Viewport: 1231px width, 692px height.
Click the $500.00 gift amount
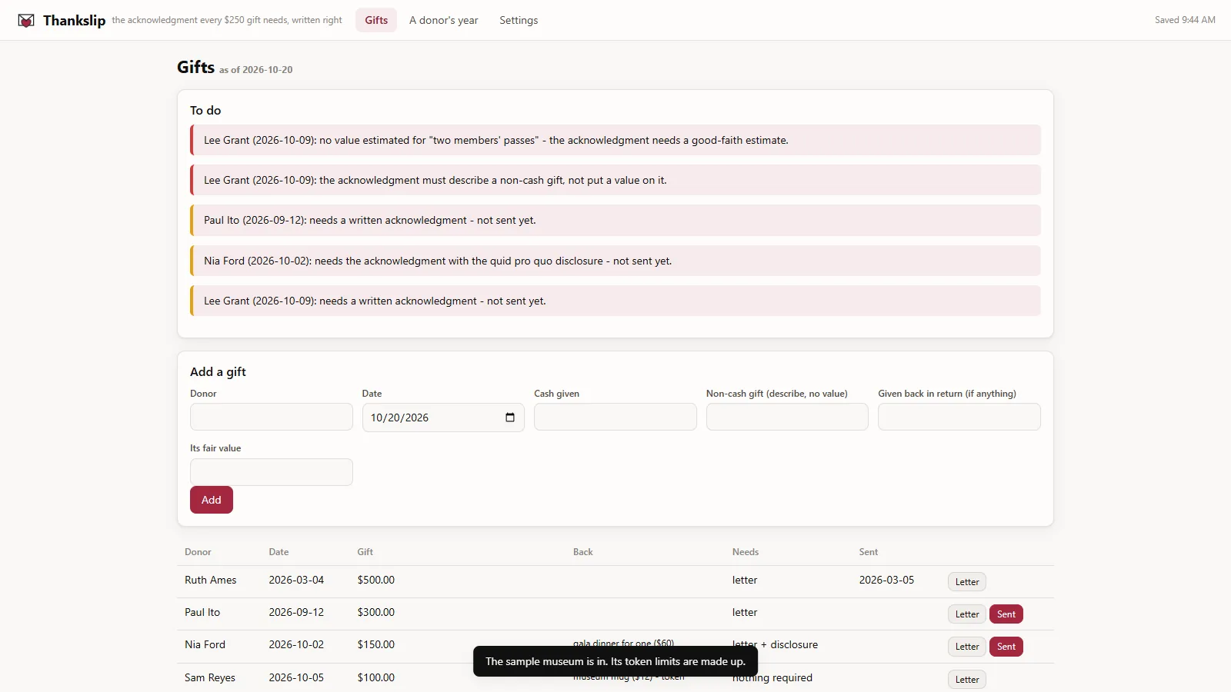pyautogui.click(x=376, y=580)
